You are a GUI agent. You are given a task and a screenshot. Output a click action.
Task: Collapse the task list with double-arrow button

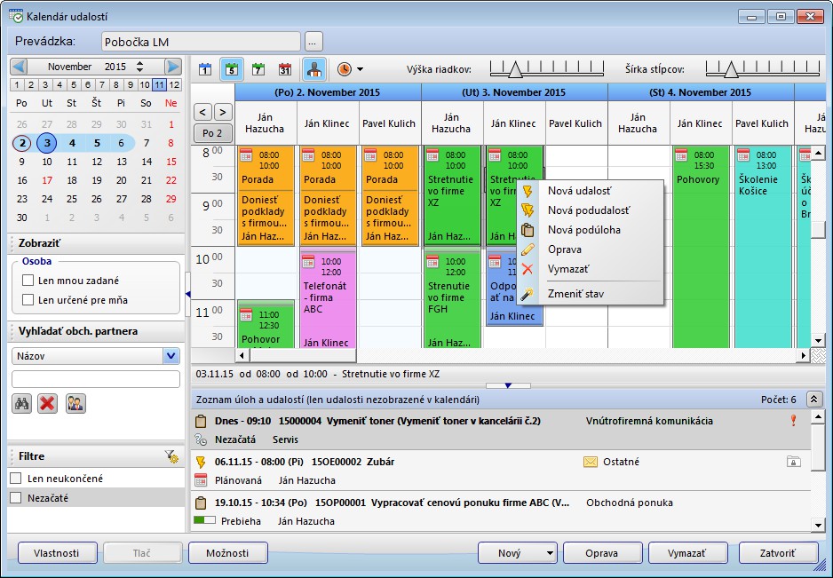[813, 400]
